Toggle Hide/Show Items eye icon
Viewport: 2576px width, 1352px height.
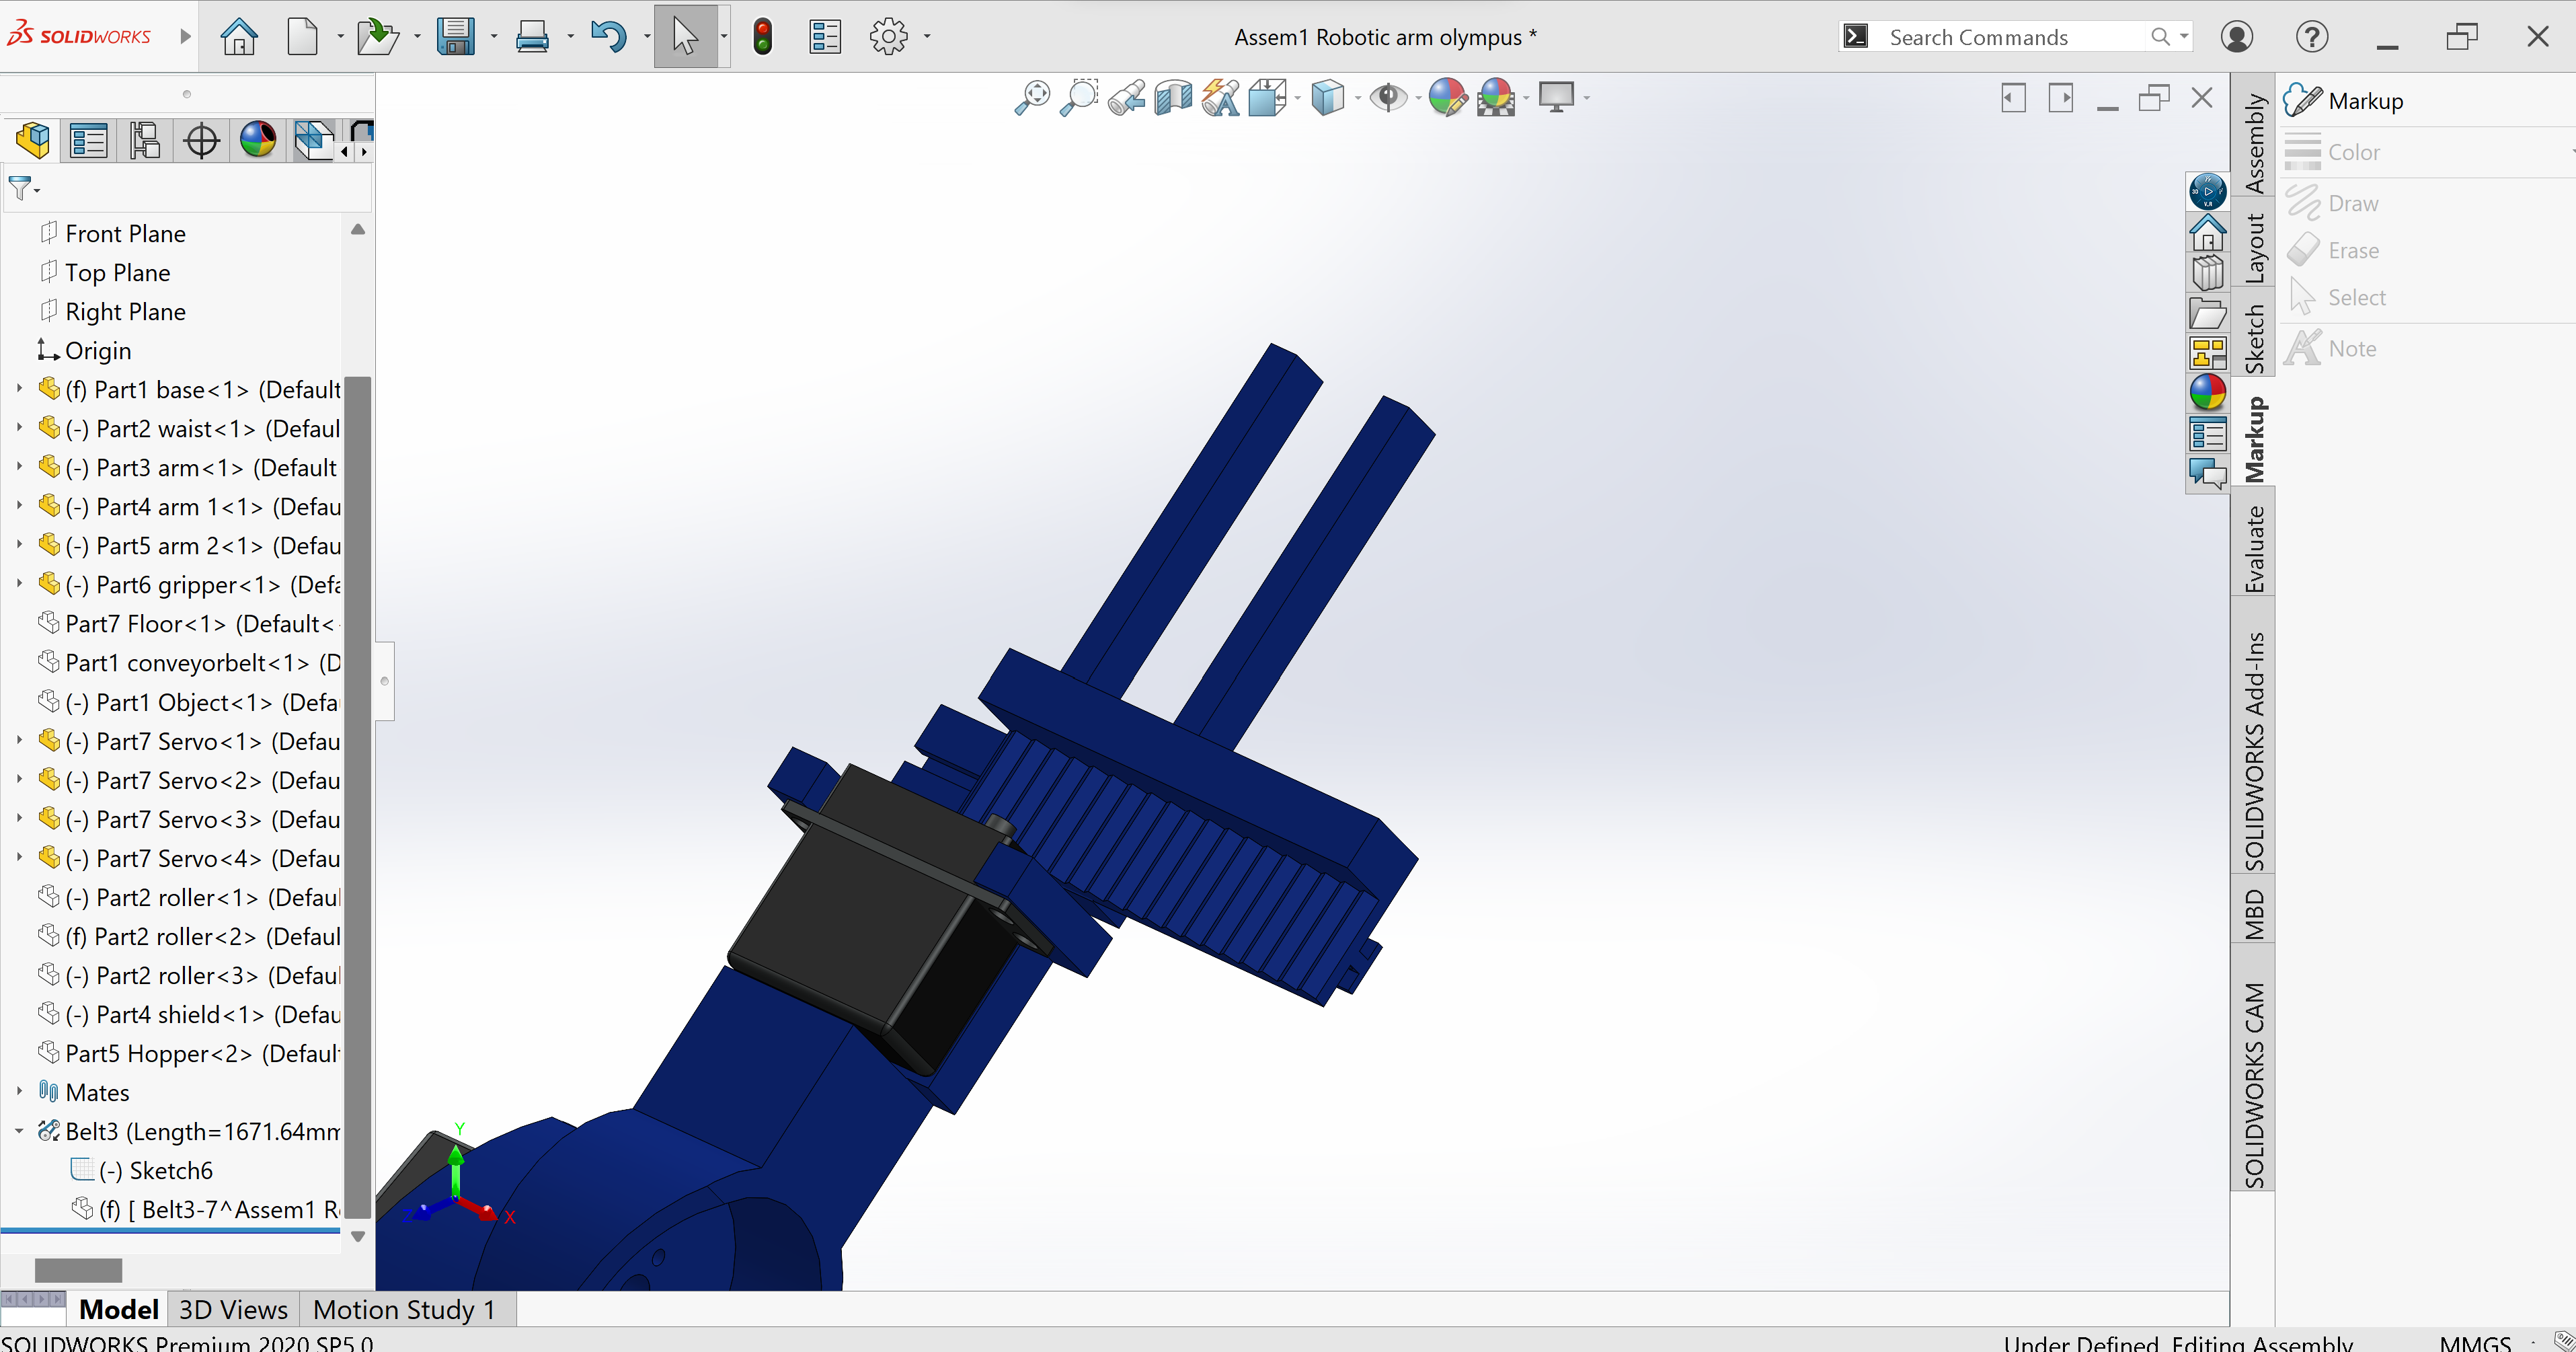point(1388,98)
